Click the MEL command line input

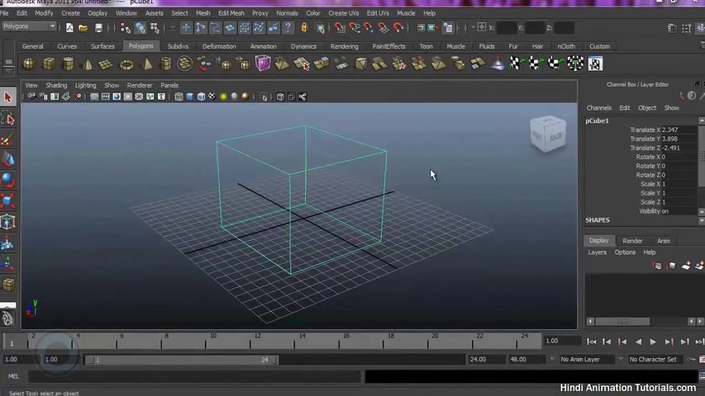pos(195,377)
